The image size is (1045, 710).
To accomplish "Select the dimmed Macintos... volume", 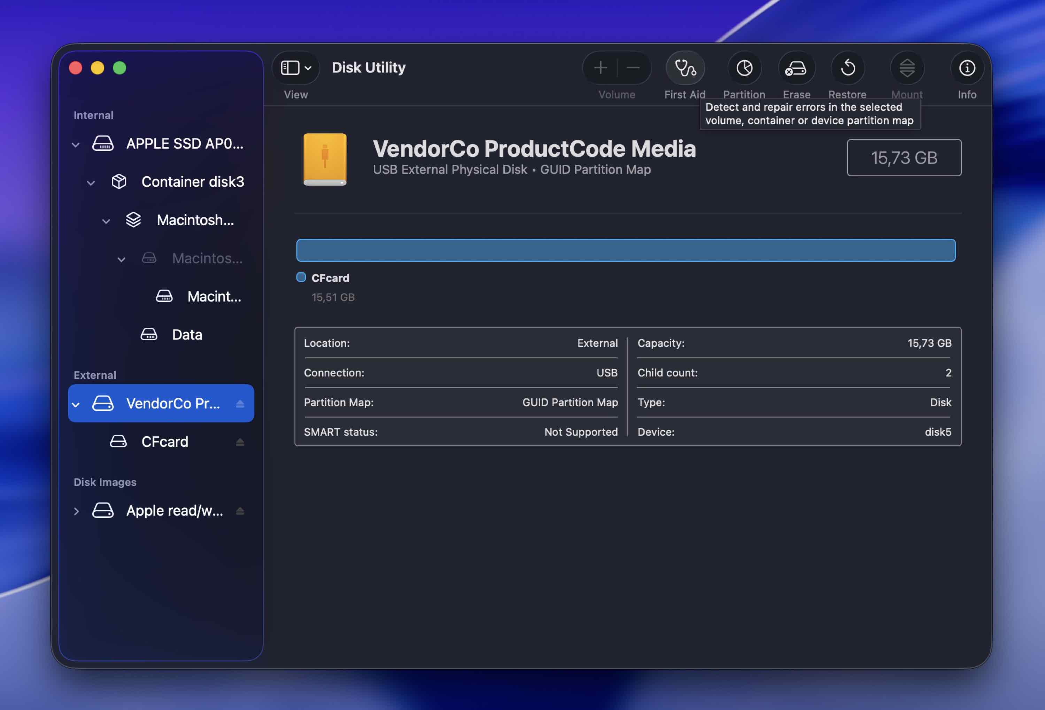I will (x=161, y=258).
